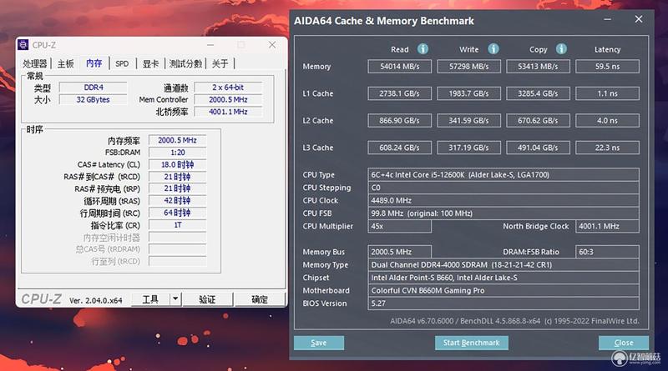Click the Close button at AIDA64 bottom
668x371 pixels.
[x=624, y=343]
